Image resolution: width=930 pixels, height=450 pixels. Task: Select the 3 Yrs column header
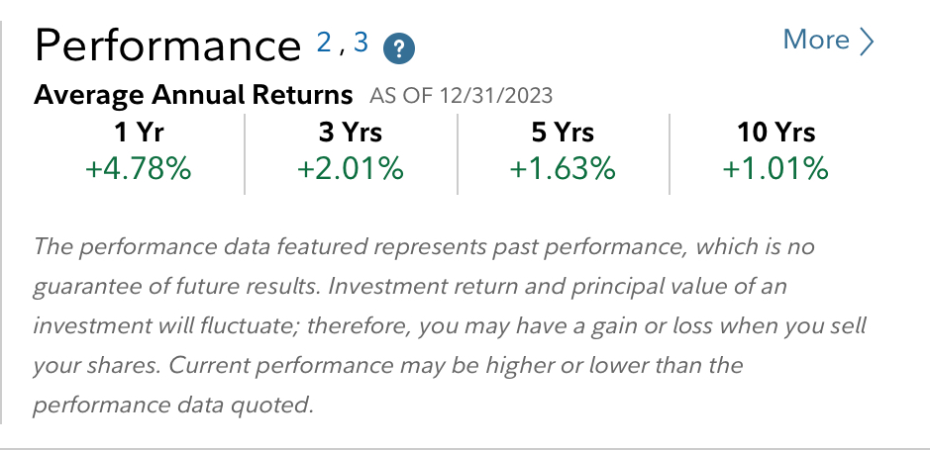click(x=351, y=132)
